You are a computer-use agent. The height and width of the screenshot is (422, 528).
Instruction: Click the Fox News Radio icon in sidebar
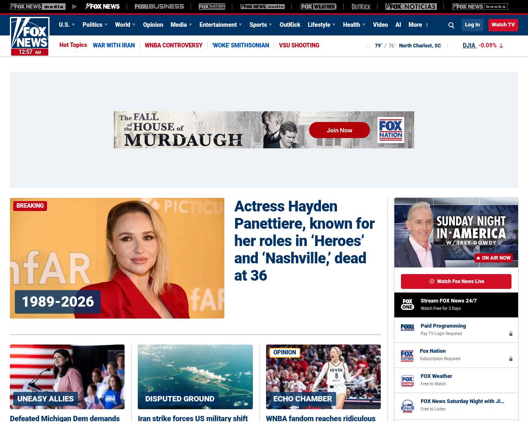point(408,406)
